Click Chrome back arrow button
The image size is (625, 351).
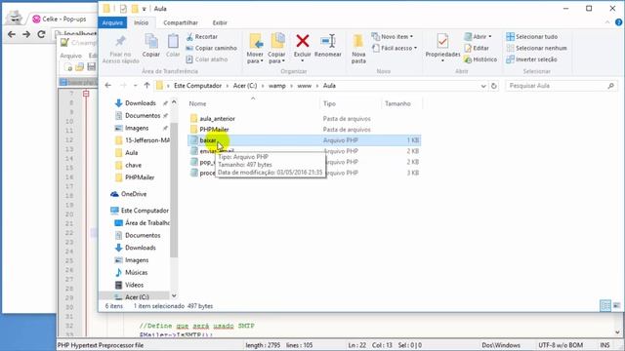click(x=12, y=34)
